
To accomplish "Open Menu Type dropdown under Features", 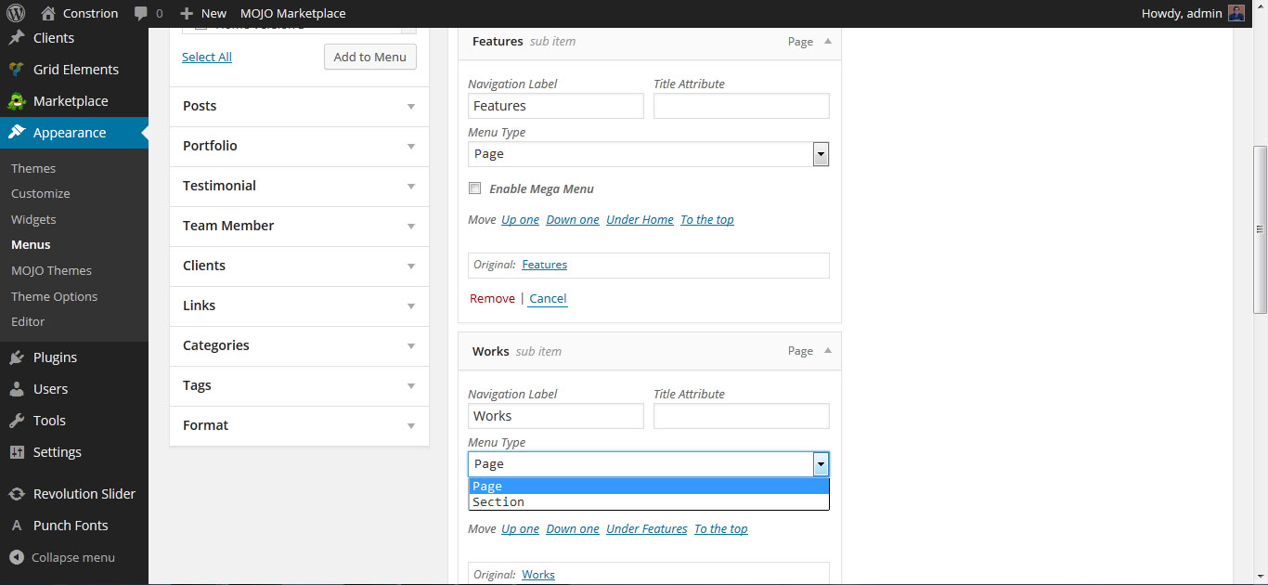I will click(648, 154).
